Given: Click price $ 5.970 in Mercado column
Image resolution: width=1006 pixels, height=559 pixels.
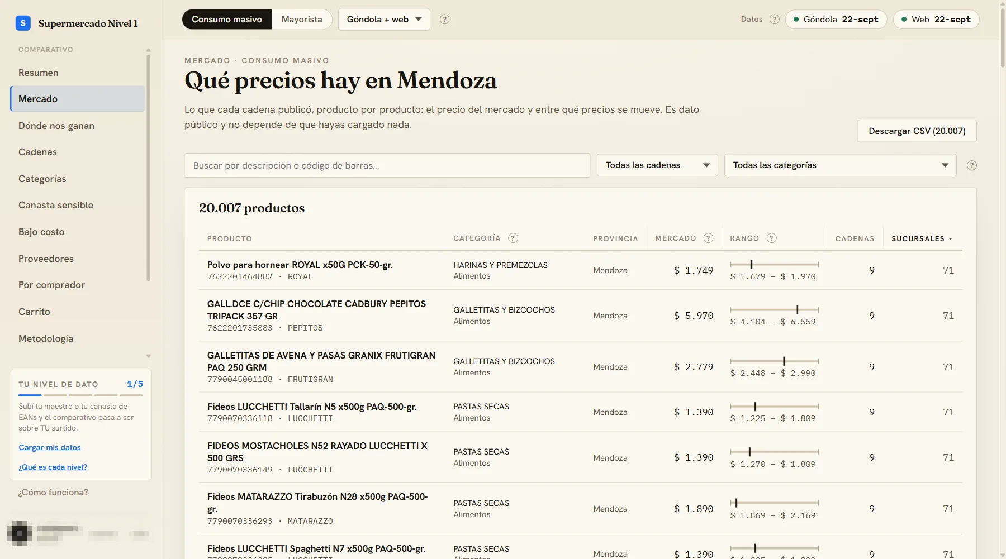Looking at the screenshot, I should tap(694, 316).
